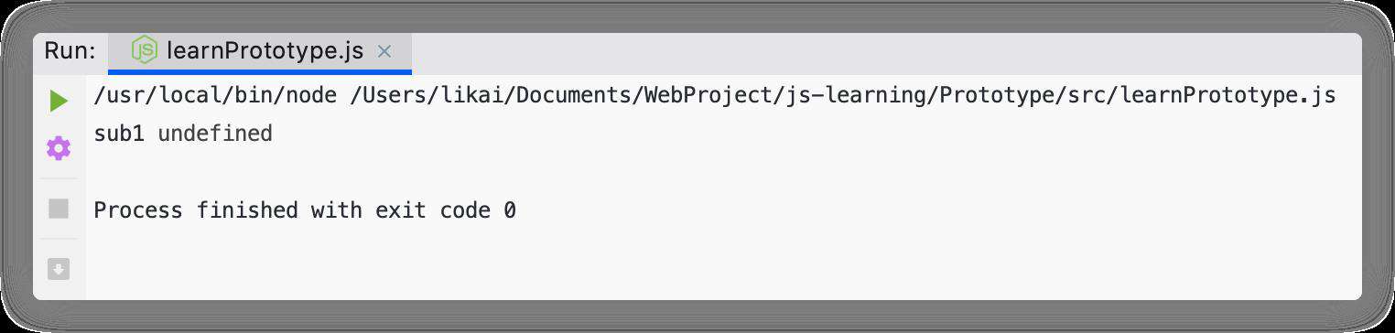The height and width of the screenshot is (333, 1395).
Task: Stop the process using gray square icon
Action: [x=59, y=209]
